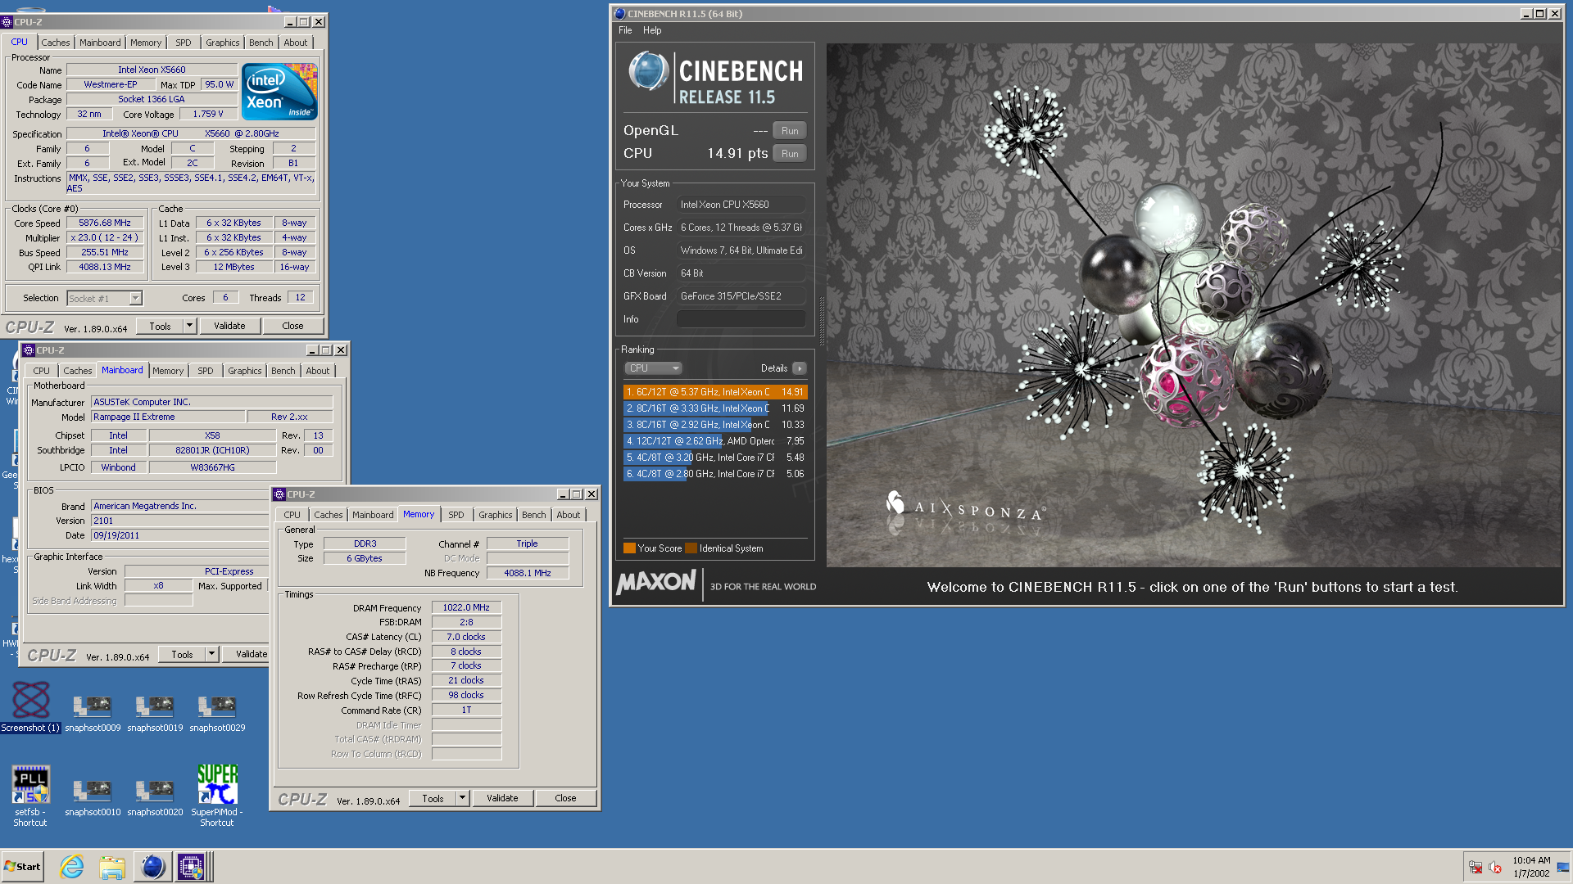Open snaphsot0010 desktop file

click(93, 796)
